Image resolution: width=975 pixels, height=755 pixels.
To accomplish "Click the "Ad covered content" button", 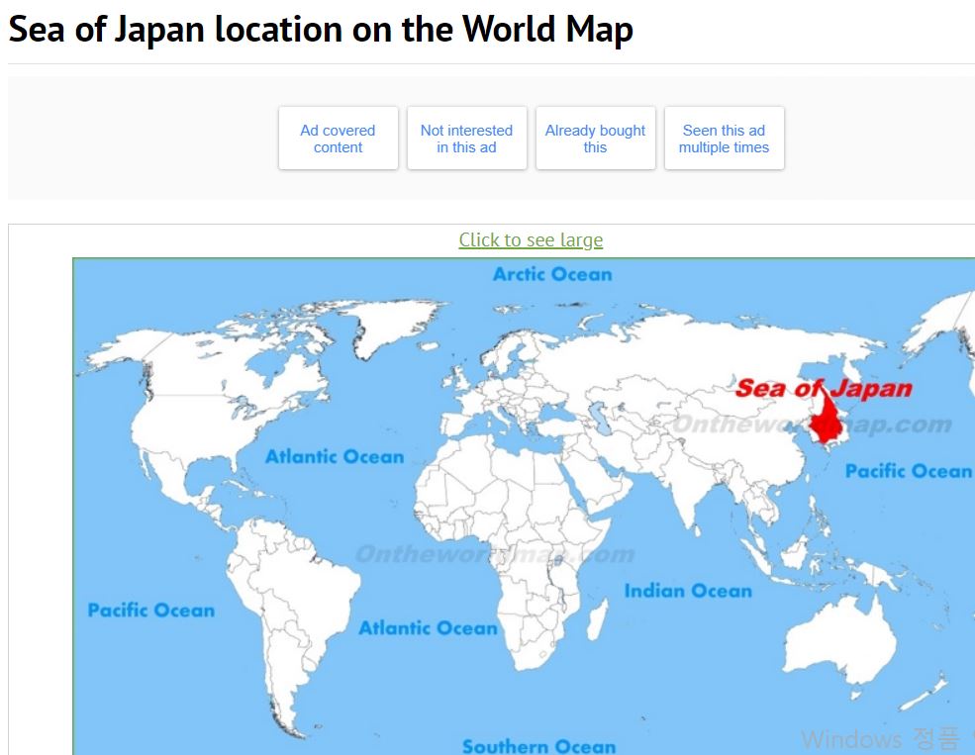I will (x=338, y=139).
